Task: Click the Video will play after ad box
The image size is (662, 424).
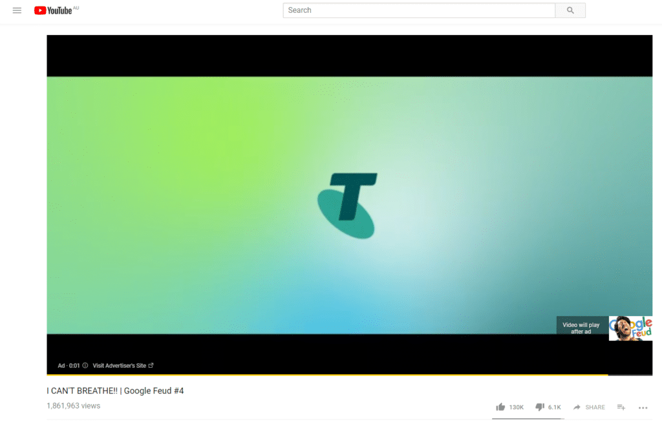Action: pyautogui.click(x=581, y=328)
